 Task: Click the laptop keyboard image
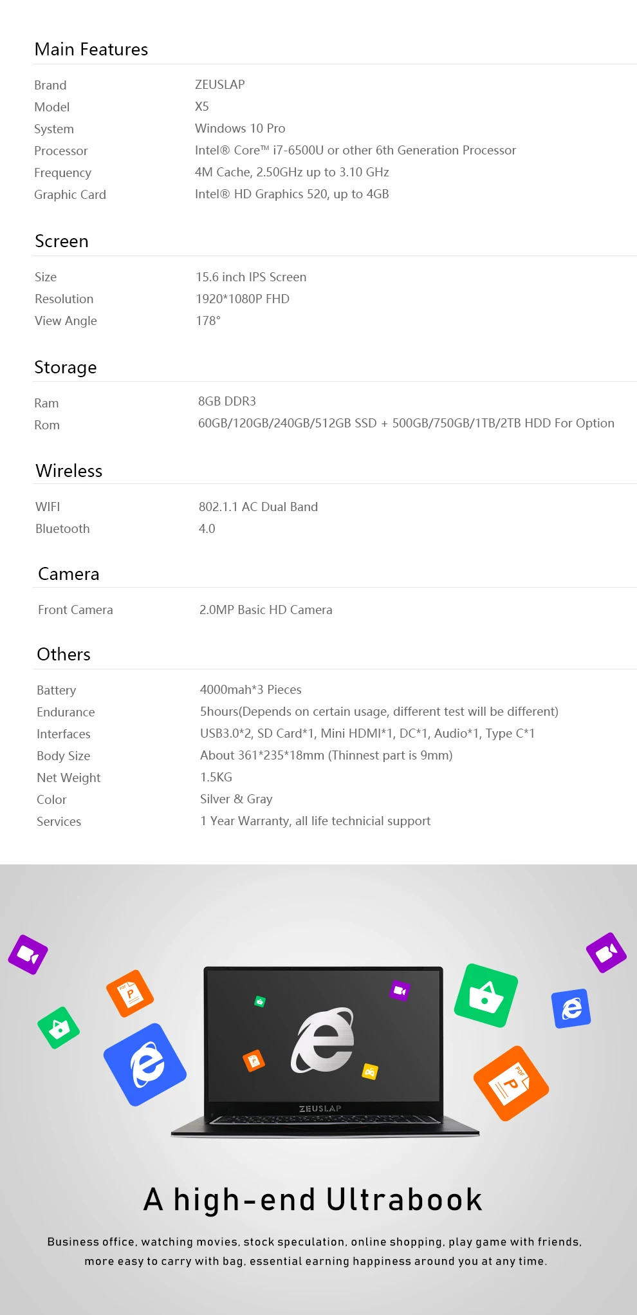(x=325, y=1120)
